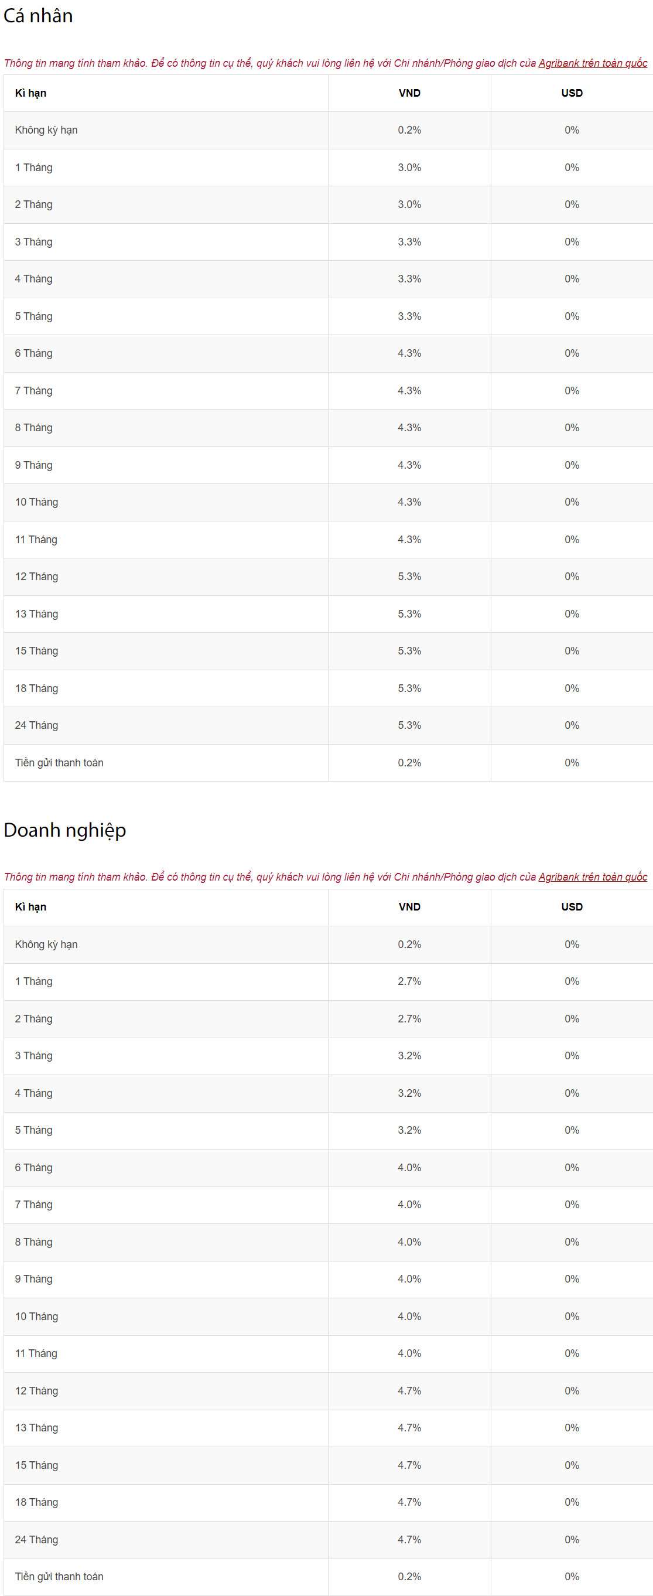
Task: Click VND rate for 18 Tháng under Doanh nghiệp
Action: [409, 1502]
